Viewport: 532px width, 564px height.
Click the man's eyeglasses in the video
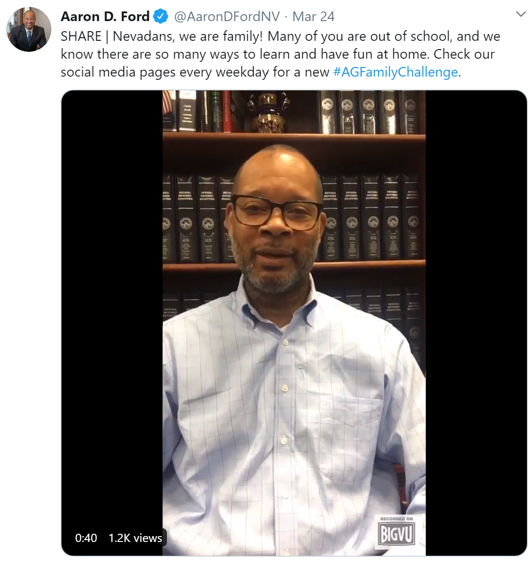tap(277, 212)
